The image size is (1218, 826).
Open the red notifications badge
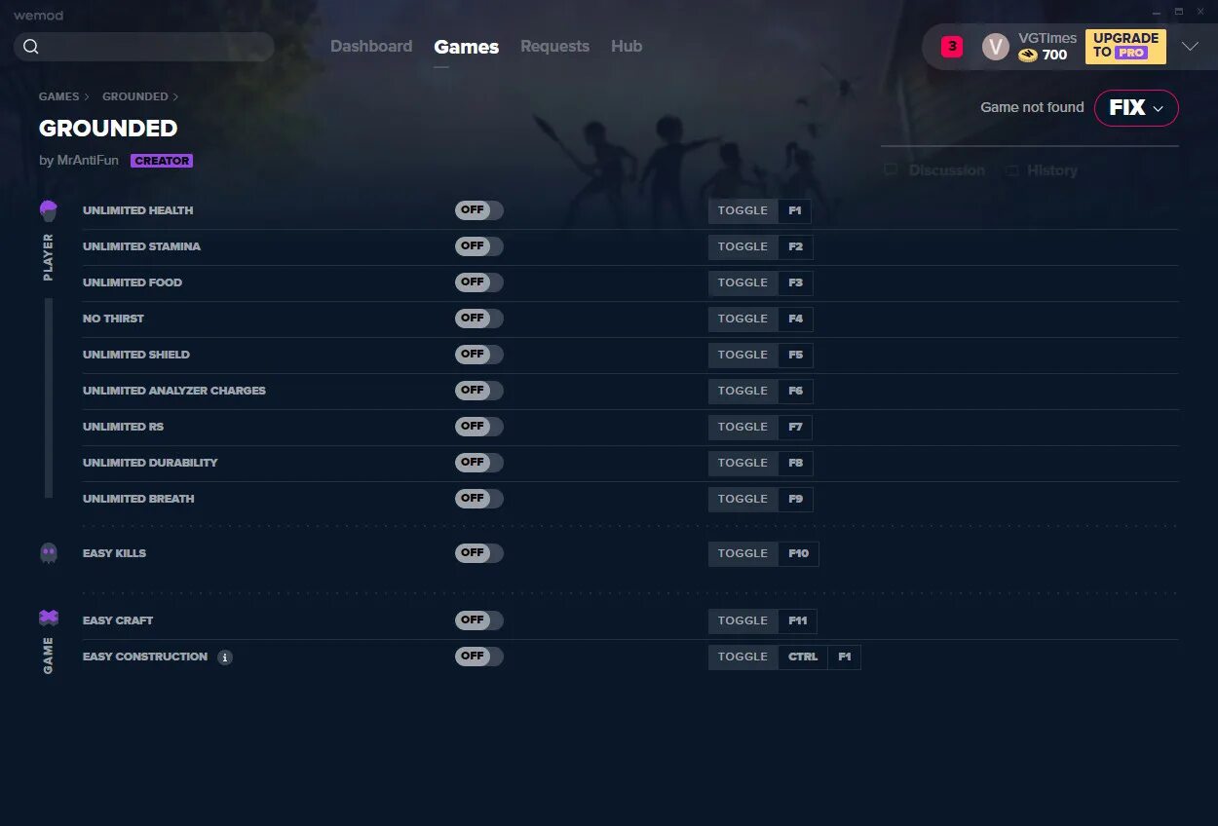pos(952,47)
